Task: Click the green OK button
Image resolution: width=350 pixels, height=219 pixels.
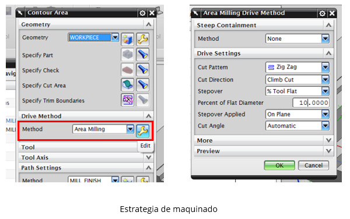Action: (279, 165)
